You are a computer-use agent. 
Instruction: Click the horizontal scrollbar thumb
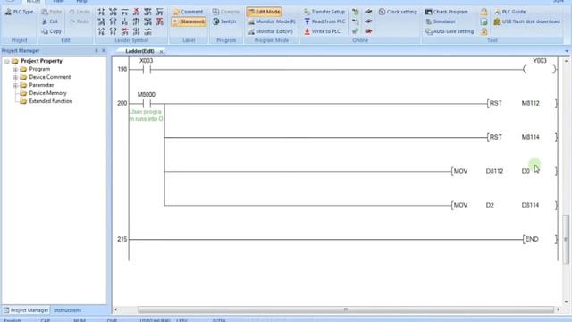pyautogui.click(x=346, y=309)
